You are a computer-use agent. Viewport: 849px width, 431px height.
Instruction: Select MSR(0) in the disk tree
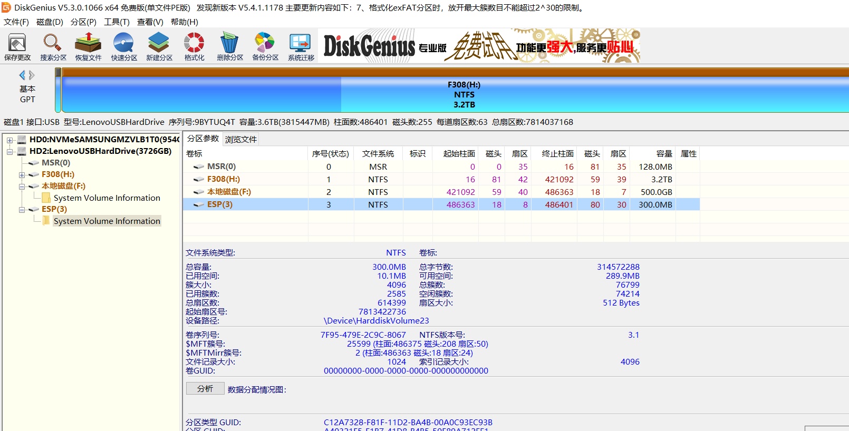click(56, 163)
